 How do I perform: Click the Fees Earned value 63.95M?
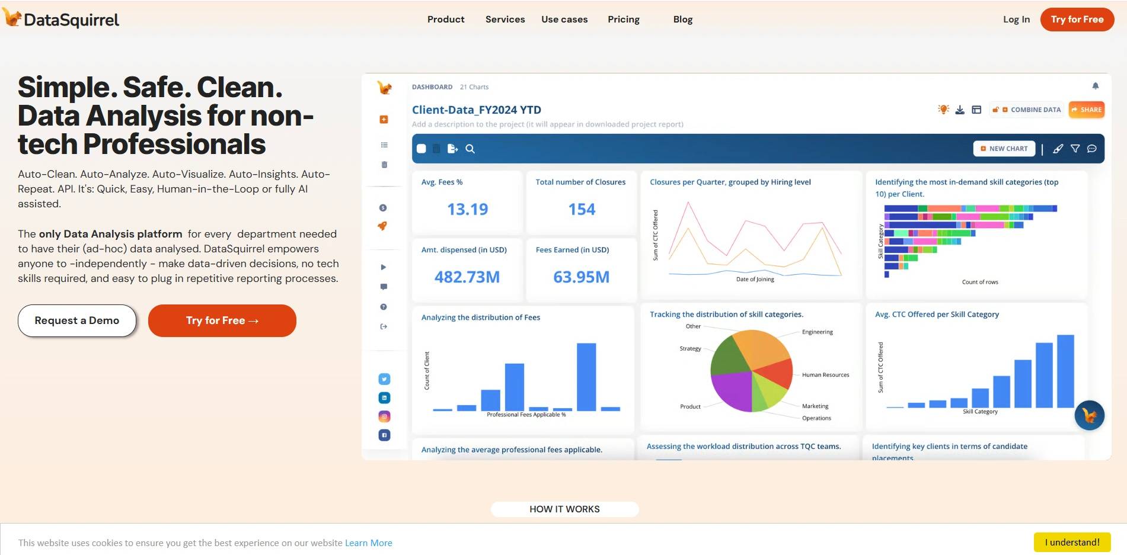tap(582, 277)
